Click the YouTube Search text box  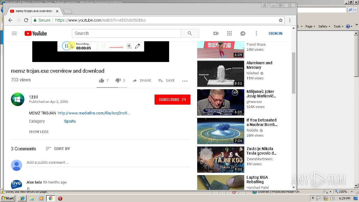(126, 33)
